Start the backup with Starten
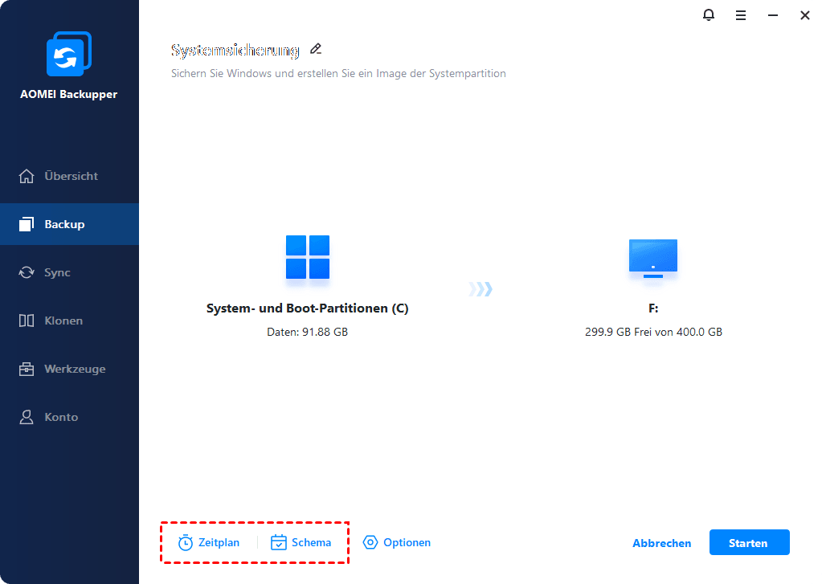Screen dimensions: 822x584 tap(749, 542)
